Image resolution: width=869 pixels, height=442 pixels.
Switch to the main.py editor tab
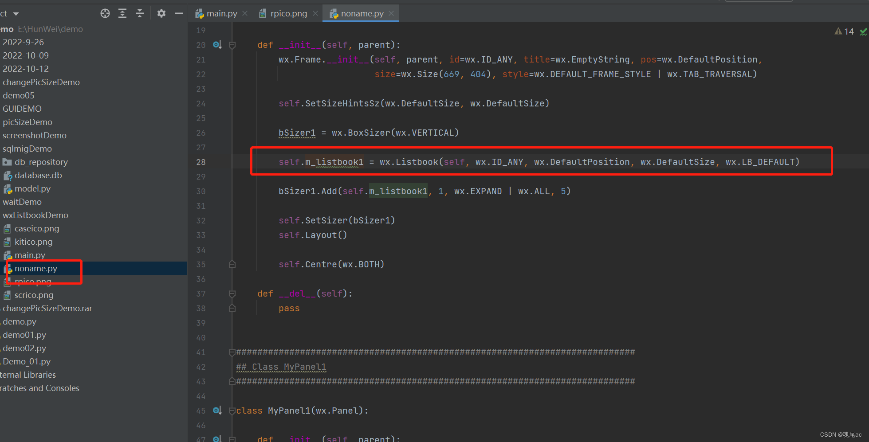(216, 13)
